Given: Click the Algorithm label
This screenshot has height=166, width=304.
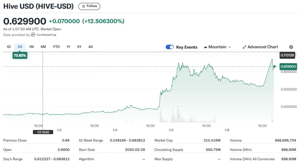Looking at the screenshot, I should pyautogui.click(x=86, y=159).
